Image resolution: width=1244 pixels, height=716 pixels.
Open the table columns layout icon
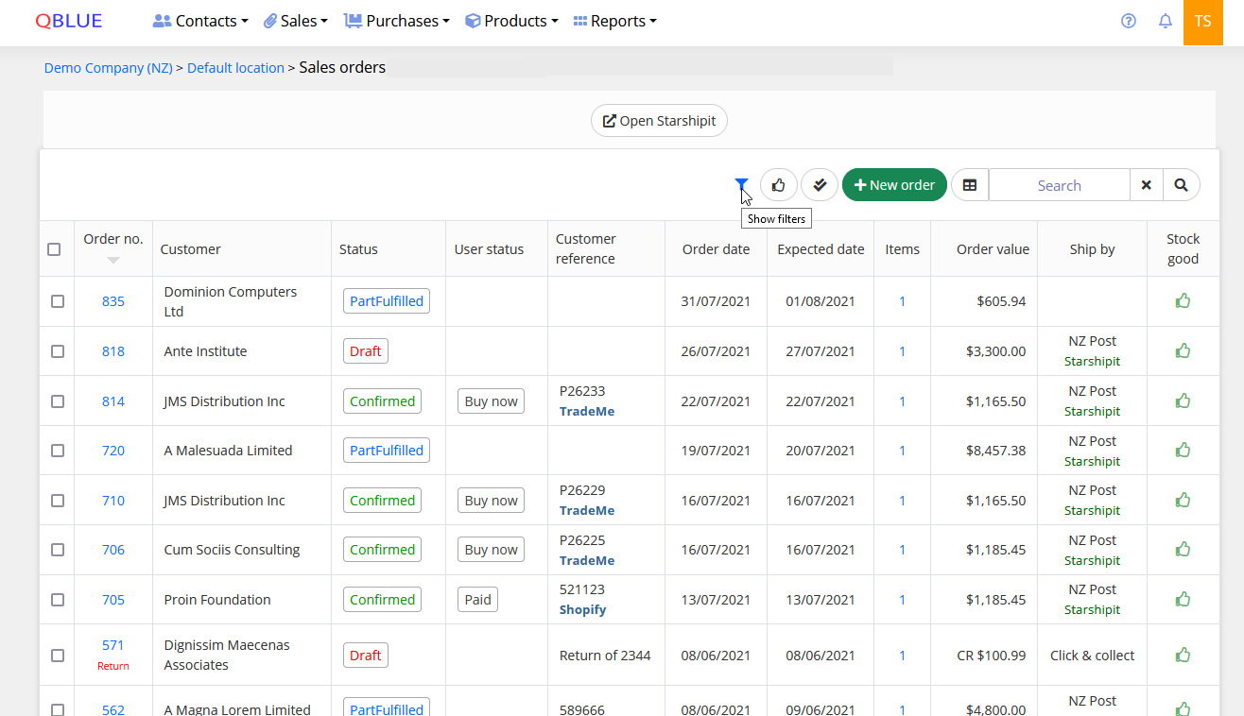[970, 185]
